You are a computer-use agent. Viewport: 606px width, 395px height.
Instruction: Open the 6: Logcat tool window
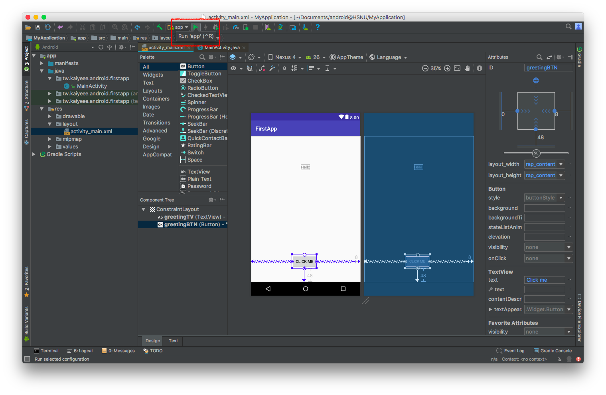pyautogui.click(x=80, y=351)
